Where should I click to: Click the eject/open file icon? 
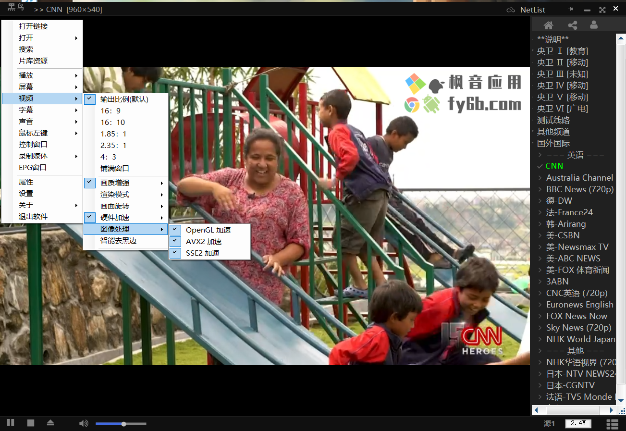50,423
